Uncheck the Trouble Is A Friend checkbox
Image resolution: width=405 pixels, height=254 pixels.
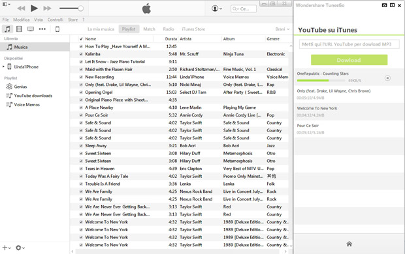[x=81, y=184]
